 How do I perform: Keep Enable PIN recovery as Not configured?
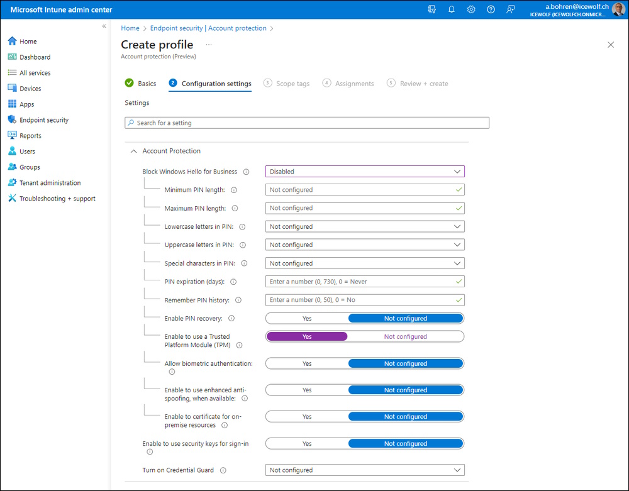pos(406,318)
